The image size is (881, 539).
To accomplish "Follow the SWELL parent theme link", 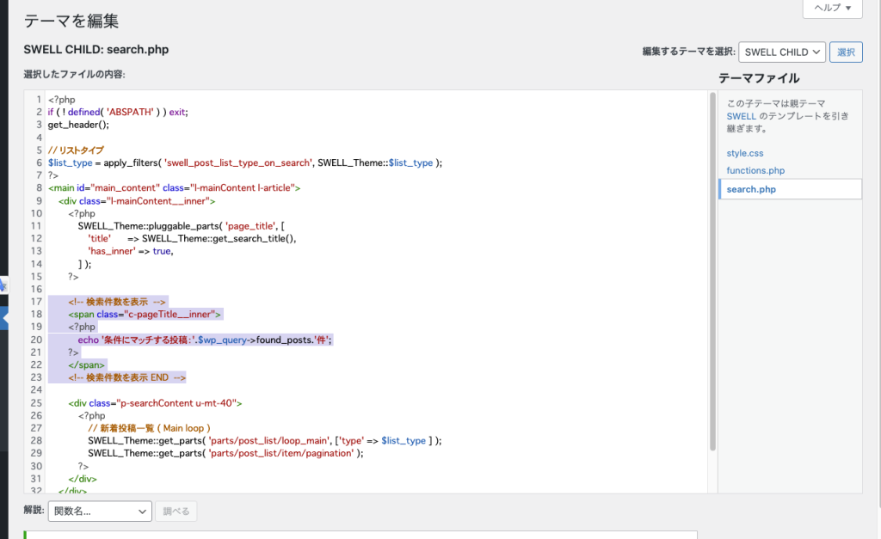I will tap(741, 116).
